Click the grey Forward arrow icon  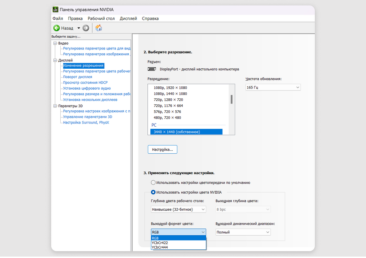(86, 28)
